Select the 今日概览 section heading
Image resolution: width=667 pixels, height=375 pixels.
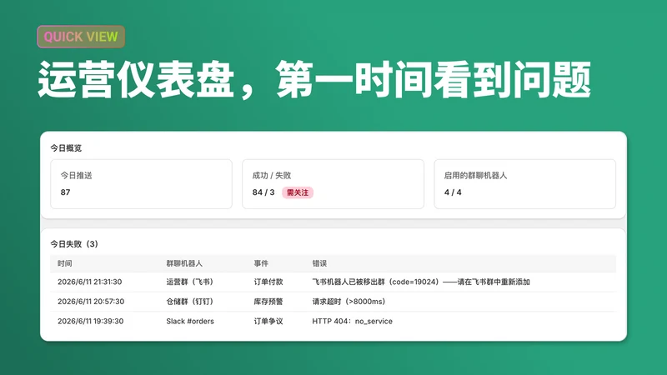point(66,148)
